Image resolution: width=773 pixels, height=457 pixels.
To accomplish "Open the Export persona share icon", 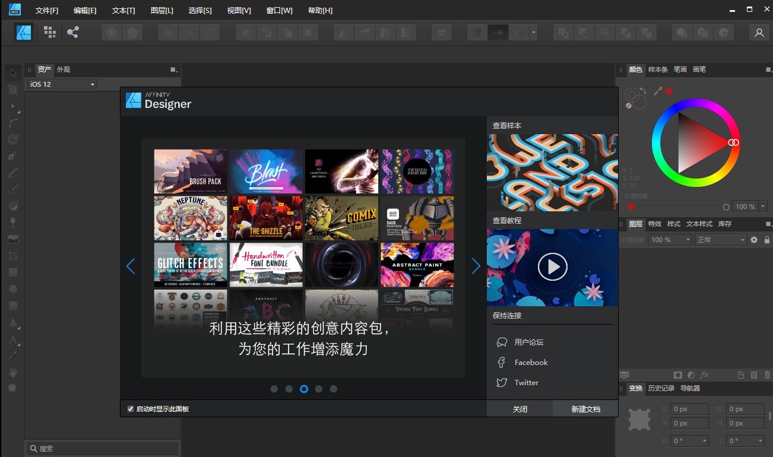I will pos(73,32).
